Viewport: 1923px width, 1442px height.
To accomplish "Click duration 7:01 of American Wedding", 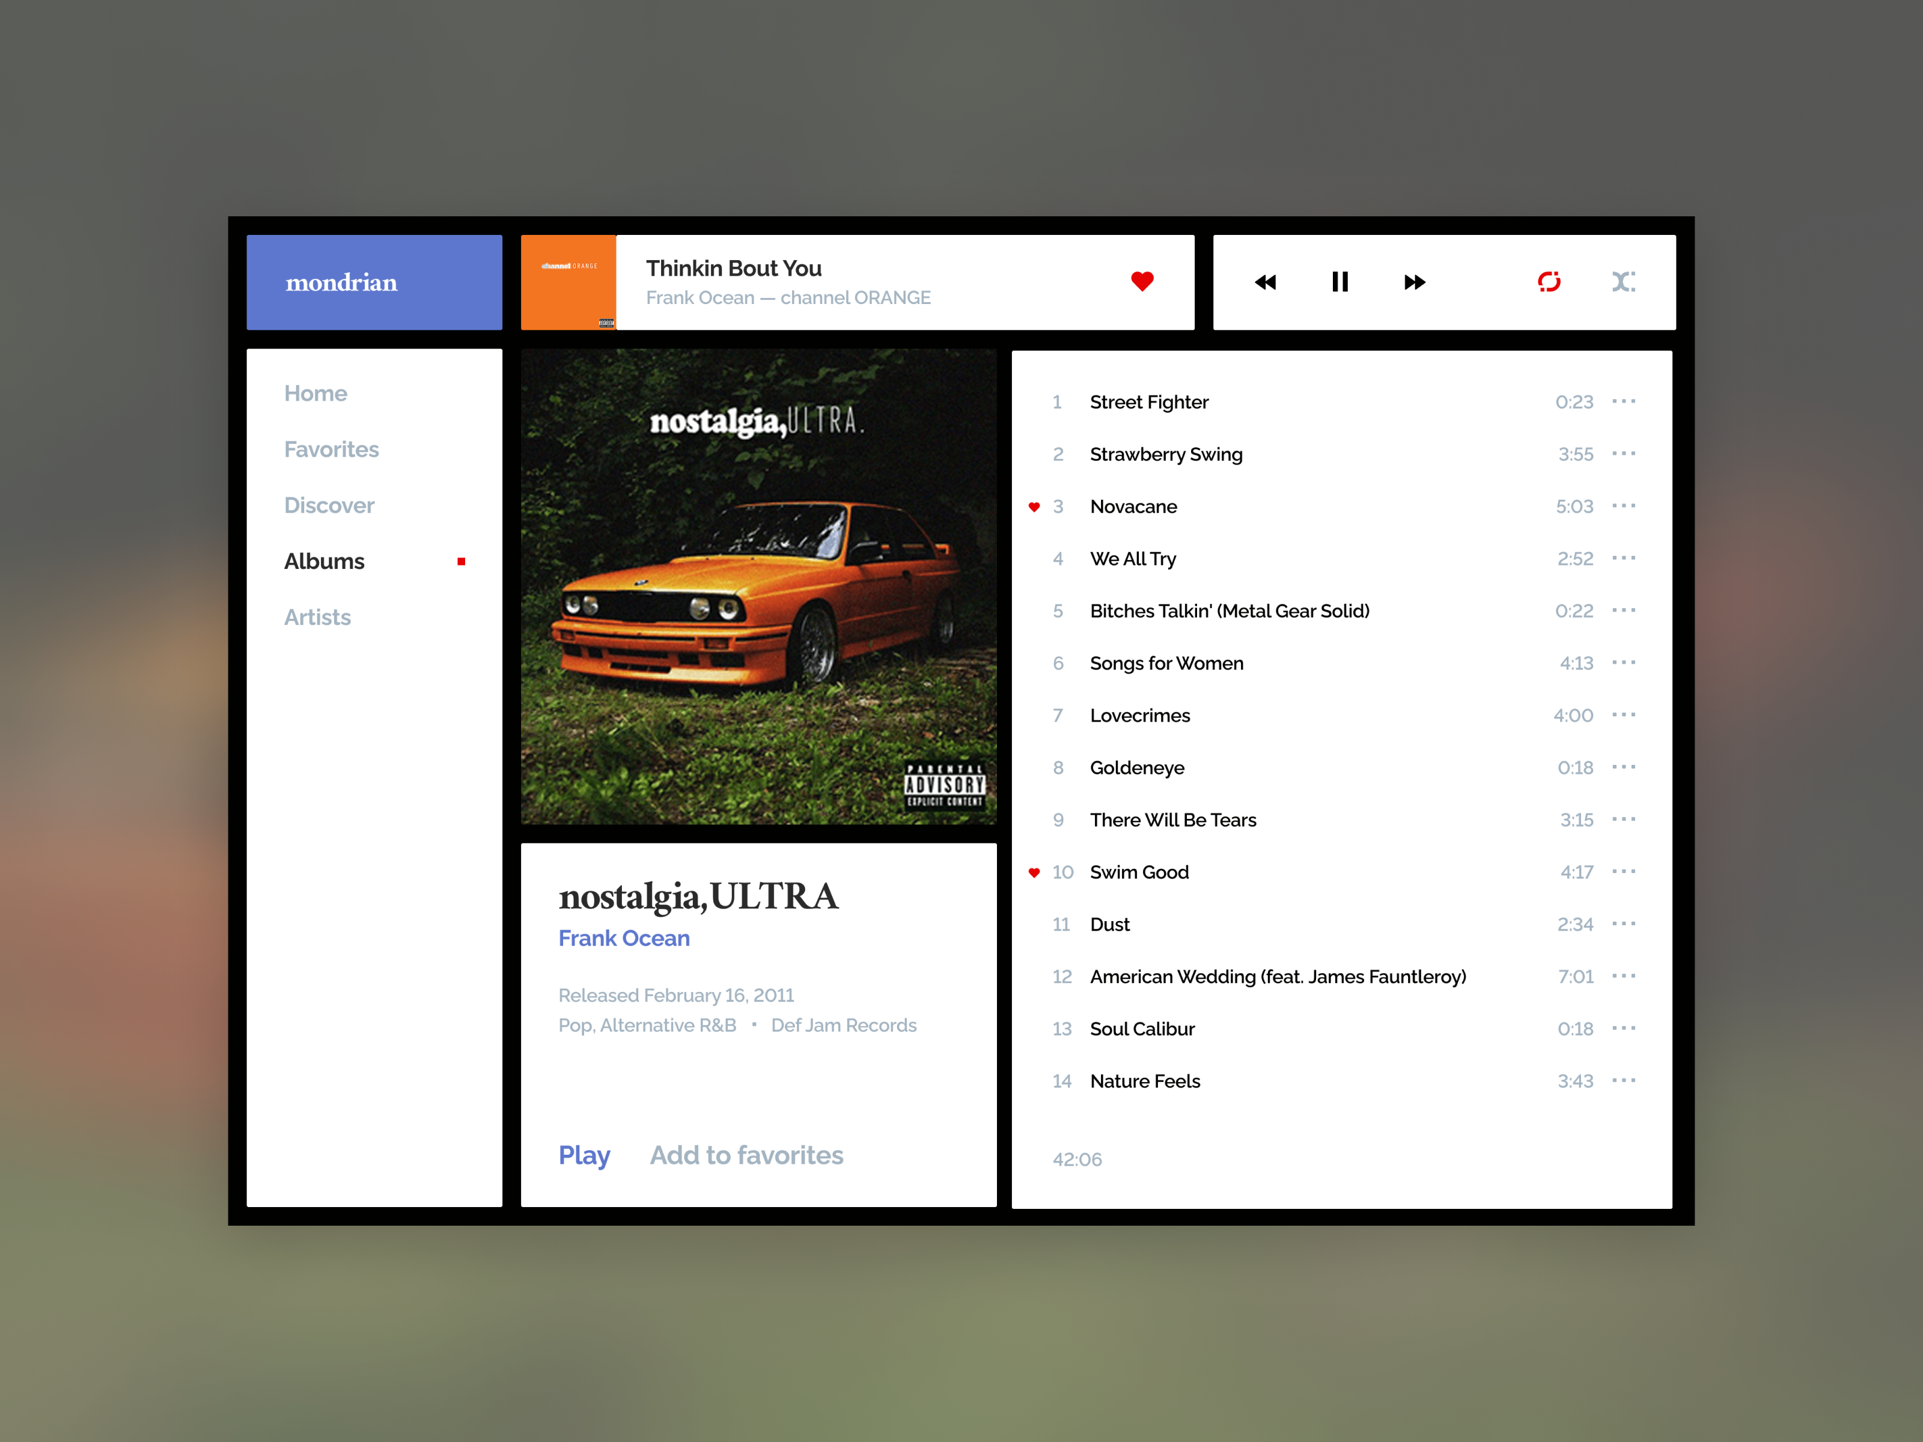I will tap(1576, 977).
